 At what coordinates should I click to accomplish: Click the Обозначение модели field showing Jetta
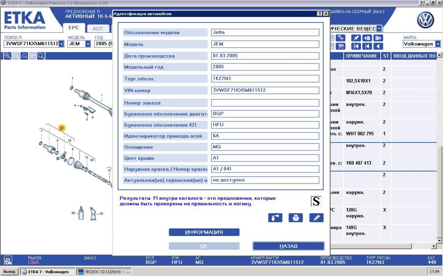pos(265,32)
